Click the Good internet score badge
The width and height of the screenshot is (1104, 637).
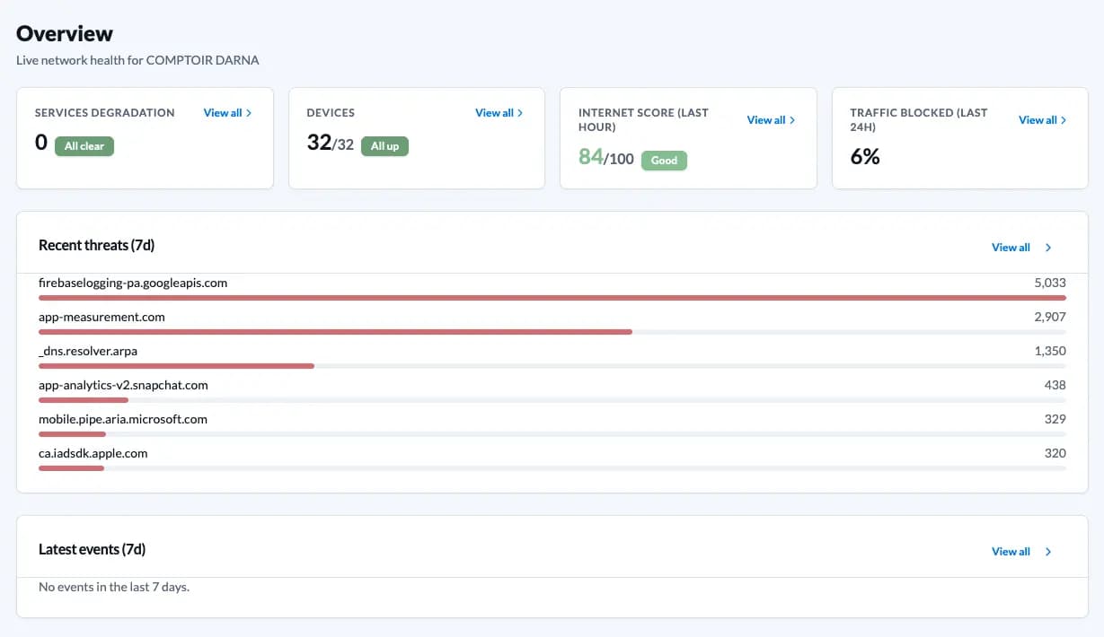(664, 161)
